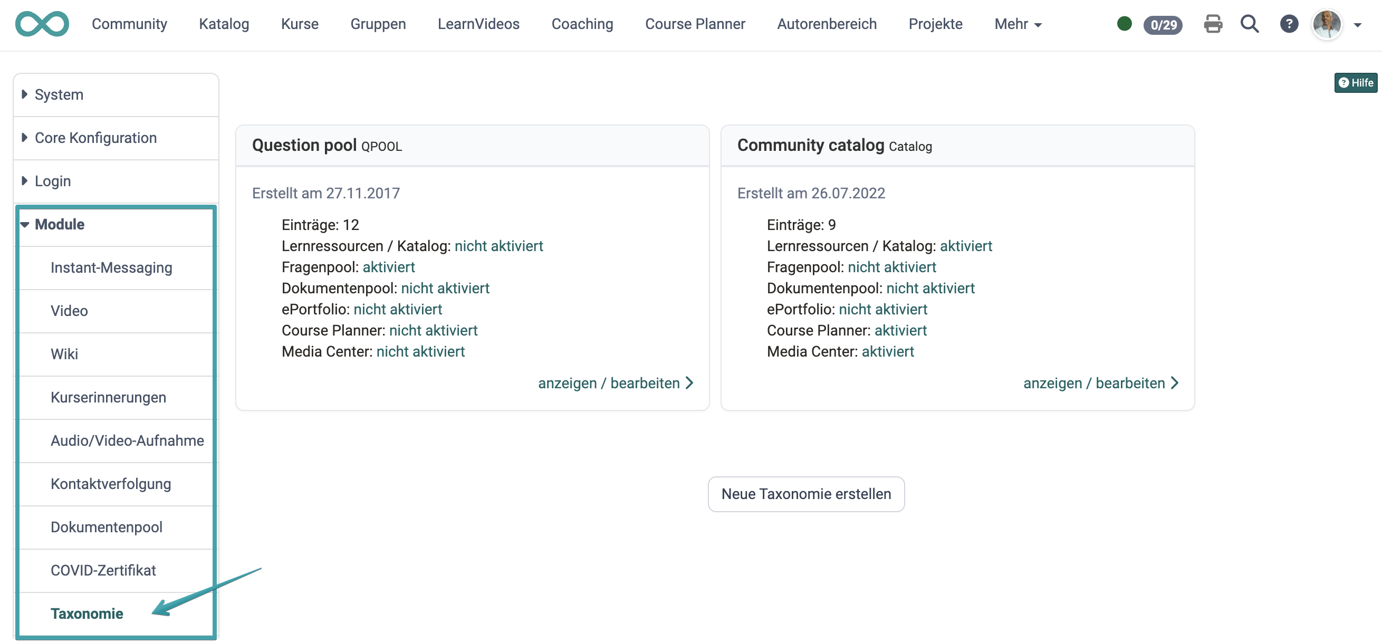Collapse the Module section
Screen dimensions: 1382x642
116,225
